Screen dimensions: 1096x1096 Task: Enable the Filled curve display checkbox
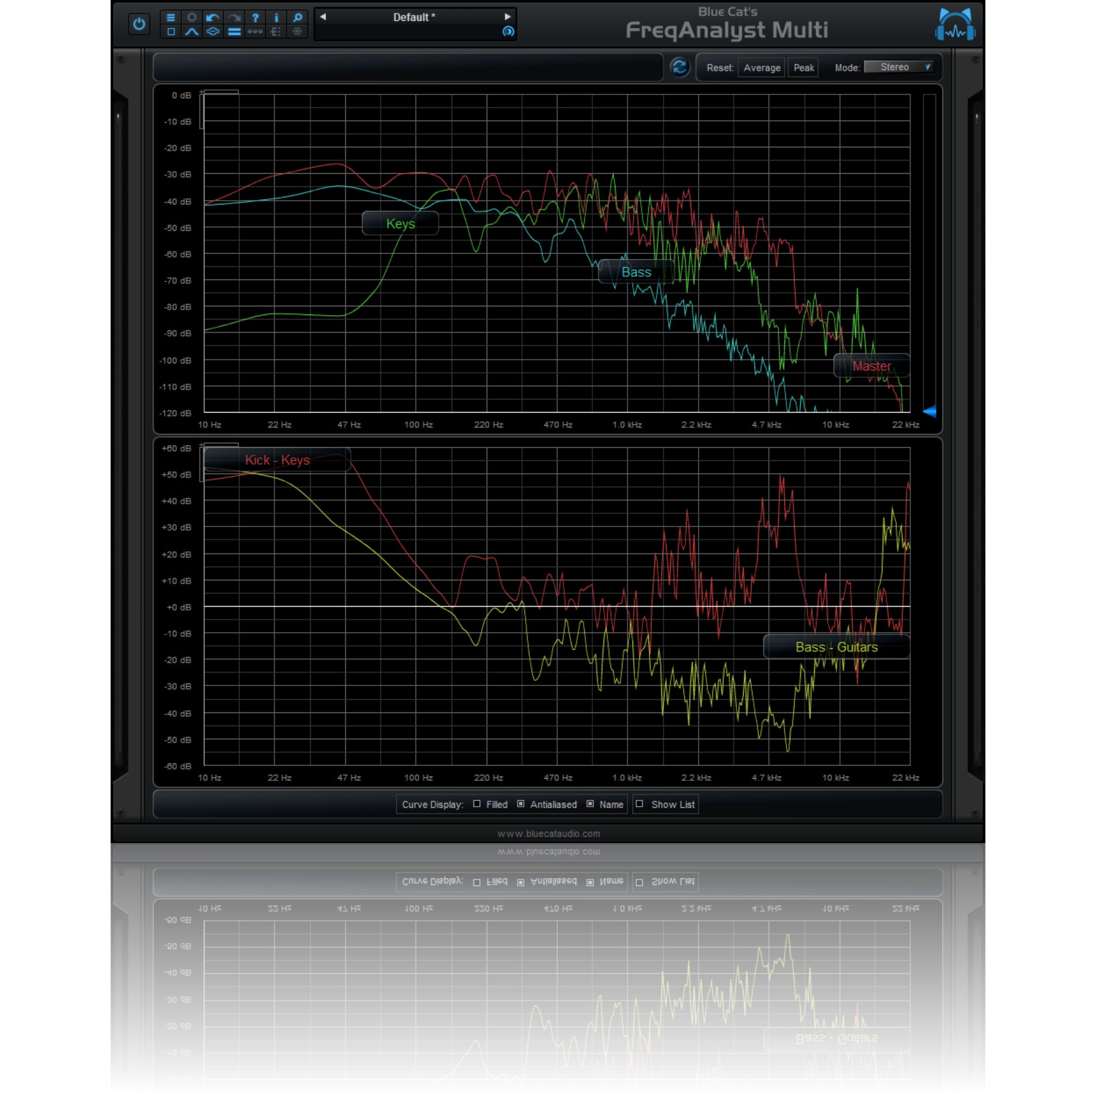coord(477,804)
